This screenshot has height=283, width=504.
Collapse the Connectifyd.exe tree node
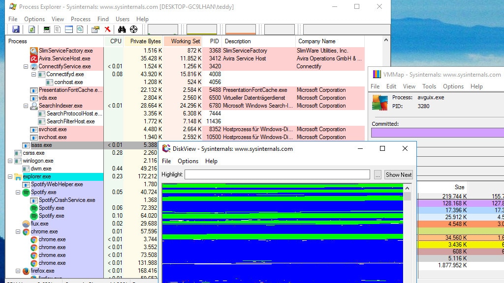point(33,74)
